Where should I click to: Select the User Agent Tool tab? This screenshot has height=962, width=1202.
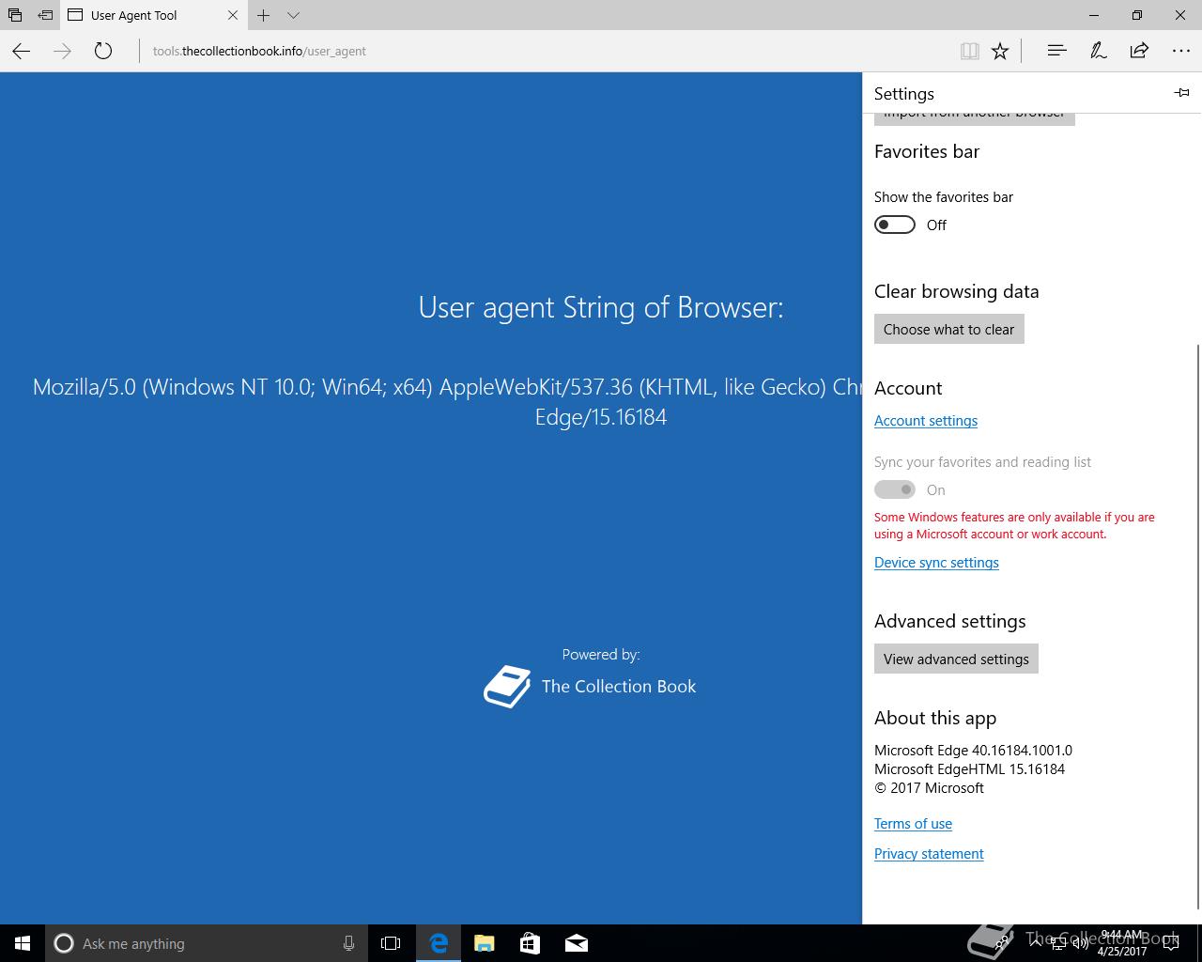(x=154, y=15)
